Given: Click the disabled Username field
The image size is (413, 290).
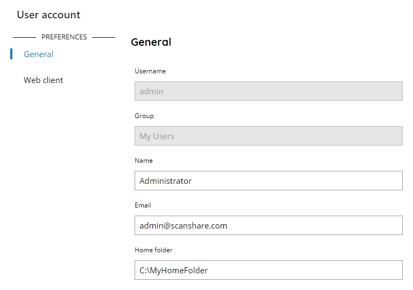Looking at the screenshot, I should coord(268,91).
